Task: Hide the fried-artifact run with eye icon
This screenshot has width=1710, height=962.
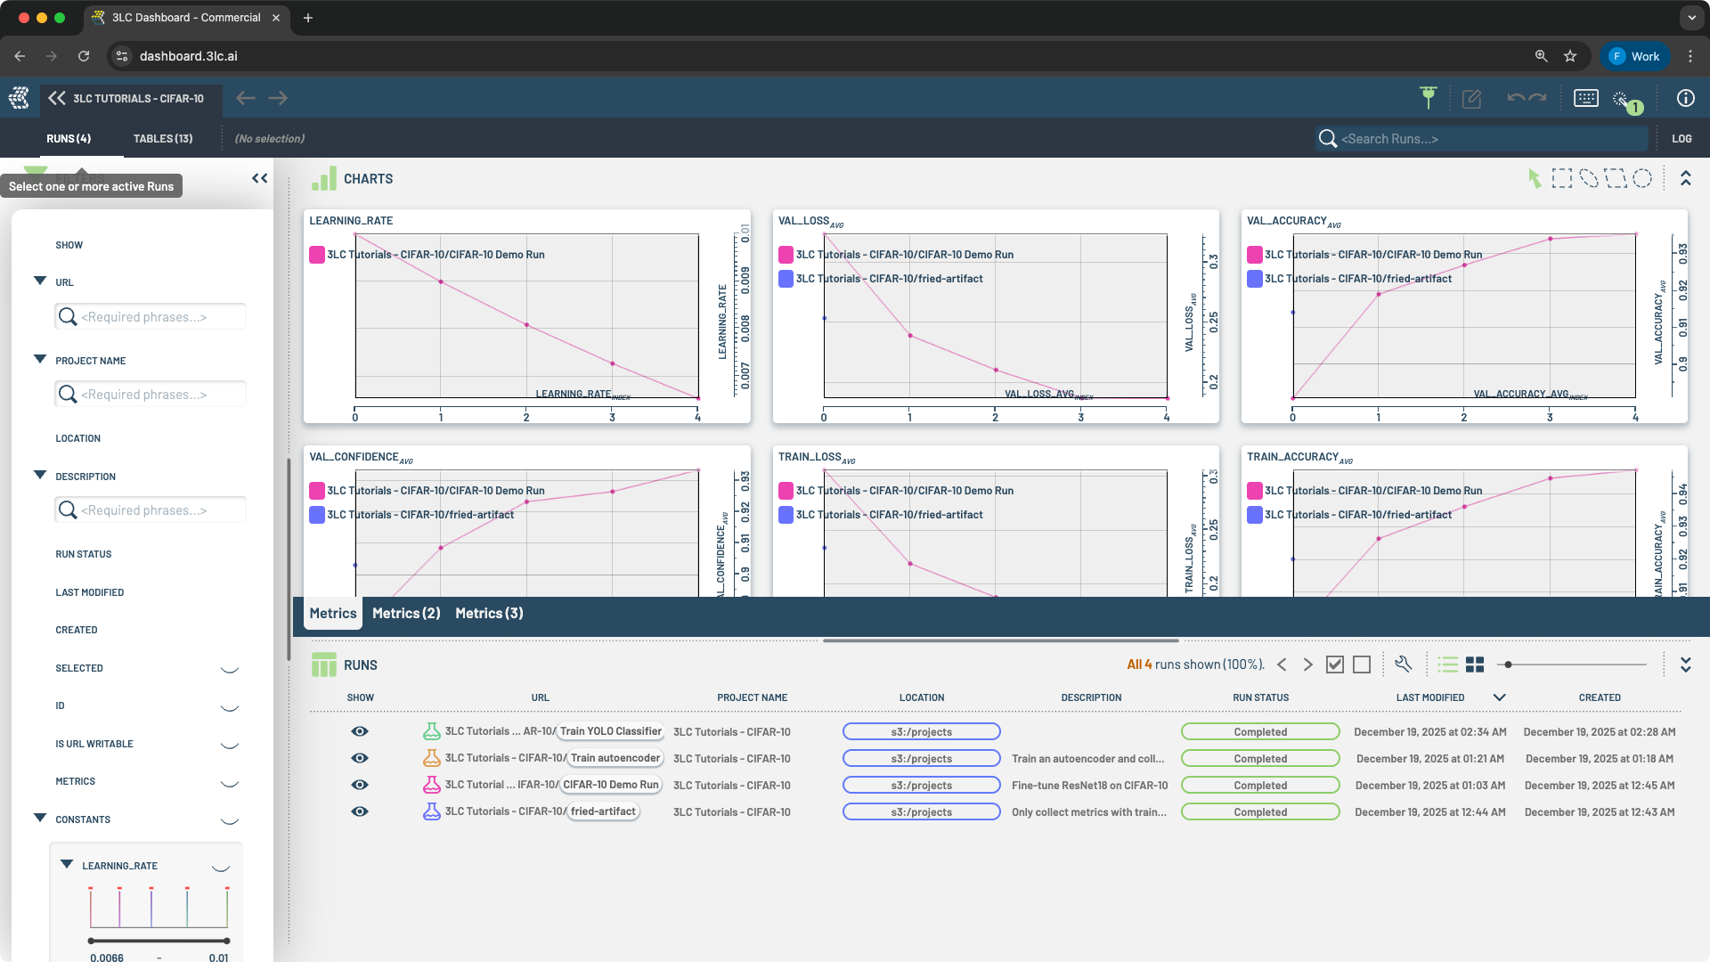Action: 360,811
